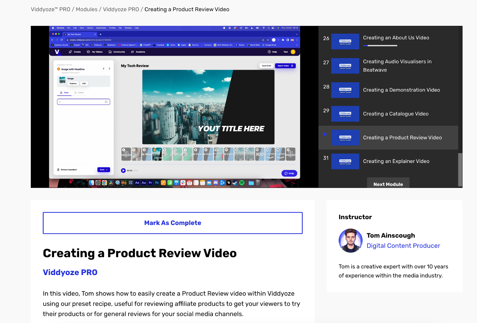Click the Remove Ingredient trash icon
This screenshot has height=323, width=477.
pyautogui.click(x=58, y=170)
